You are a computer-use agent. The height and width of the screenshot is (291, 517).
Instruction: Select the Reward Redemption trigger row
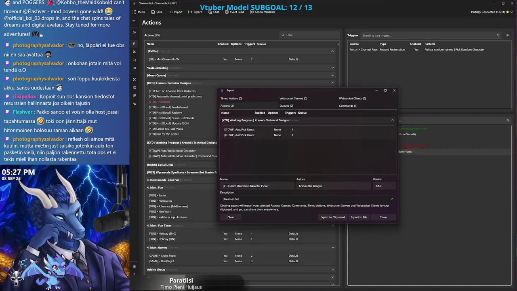click(429, 50)
